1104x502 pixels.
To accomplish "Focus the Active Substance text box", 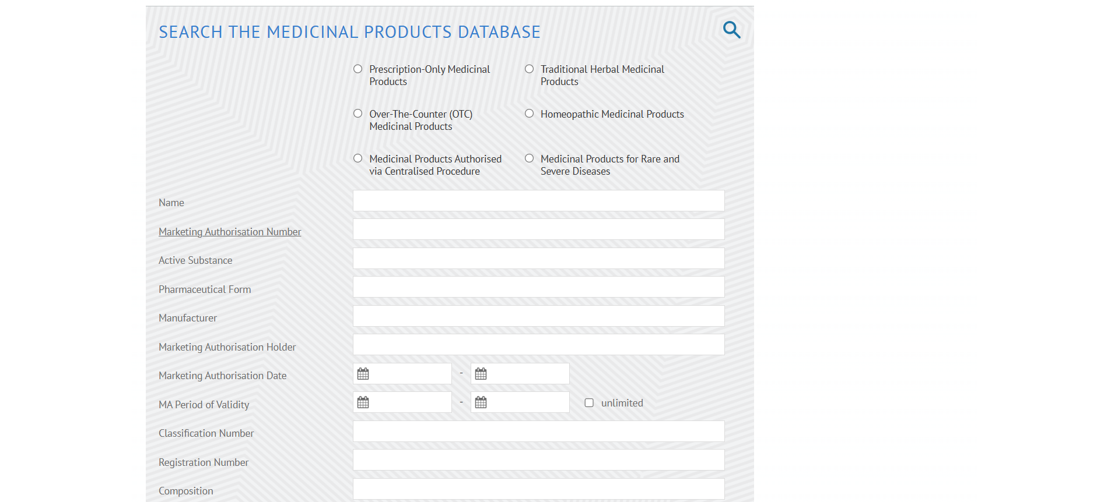I will tap(538, 259).
